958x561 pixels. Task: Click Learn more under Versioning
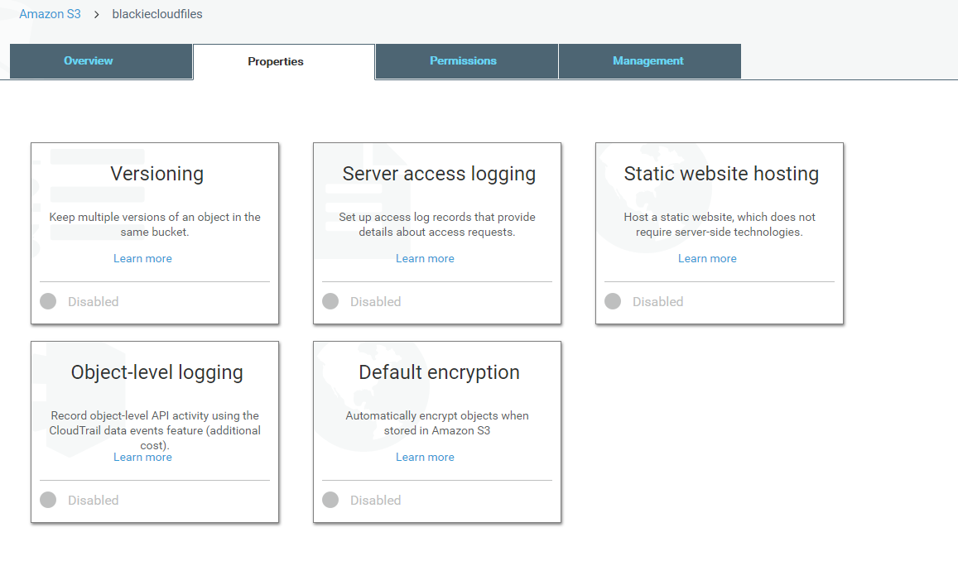142,259
